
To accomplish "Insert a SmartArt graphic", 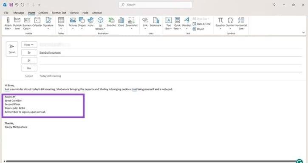I will (111, 22).
